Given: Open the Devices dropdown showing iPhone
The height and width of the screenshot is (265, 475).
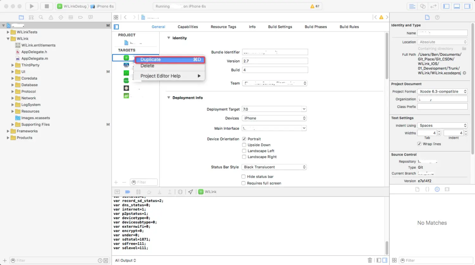Looking at the screenshot, I should click(x=274, y=118).
